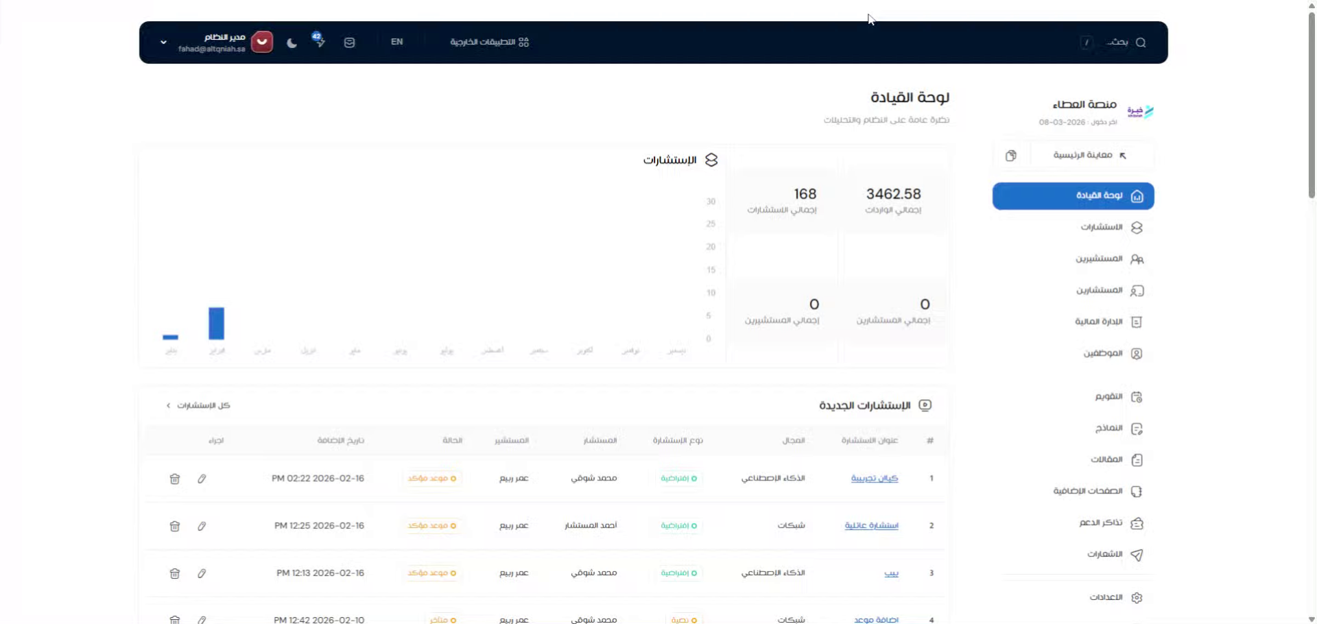Screen dimensions: 1317x624
Task: Click the المستشيرين users icon in sidebar
Action: click(x=1137, y=259)
